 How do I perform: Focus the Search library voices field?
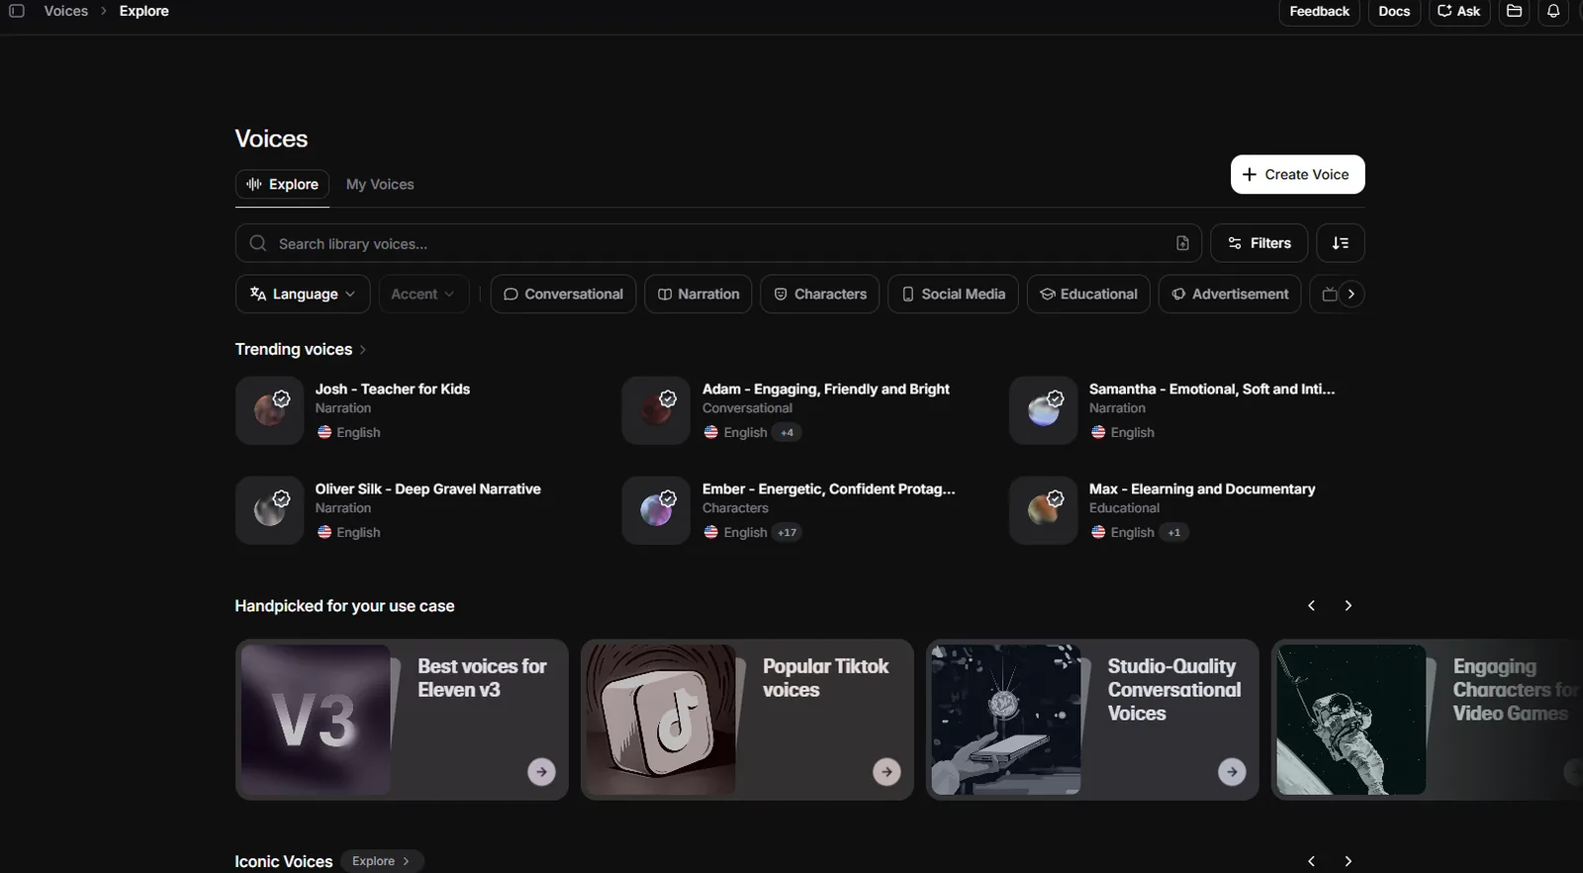pos(718,243)
